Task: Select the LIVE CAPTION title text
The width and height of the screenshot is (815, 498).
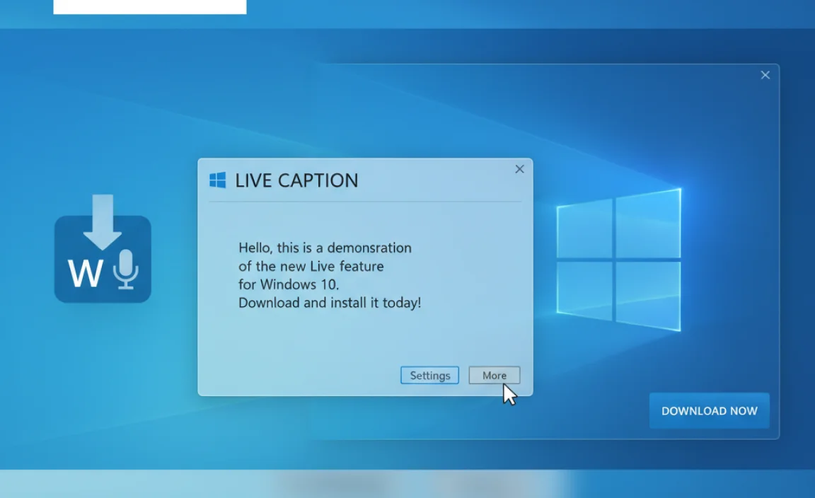Action: (x=296, y=180)
